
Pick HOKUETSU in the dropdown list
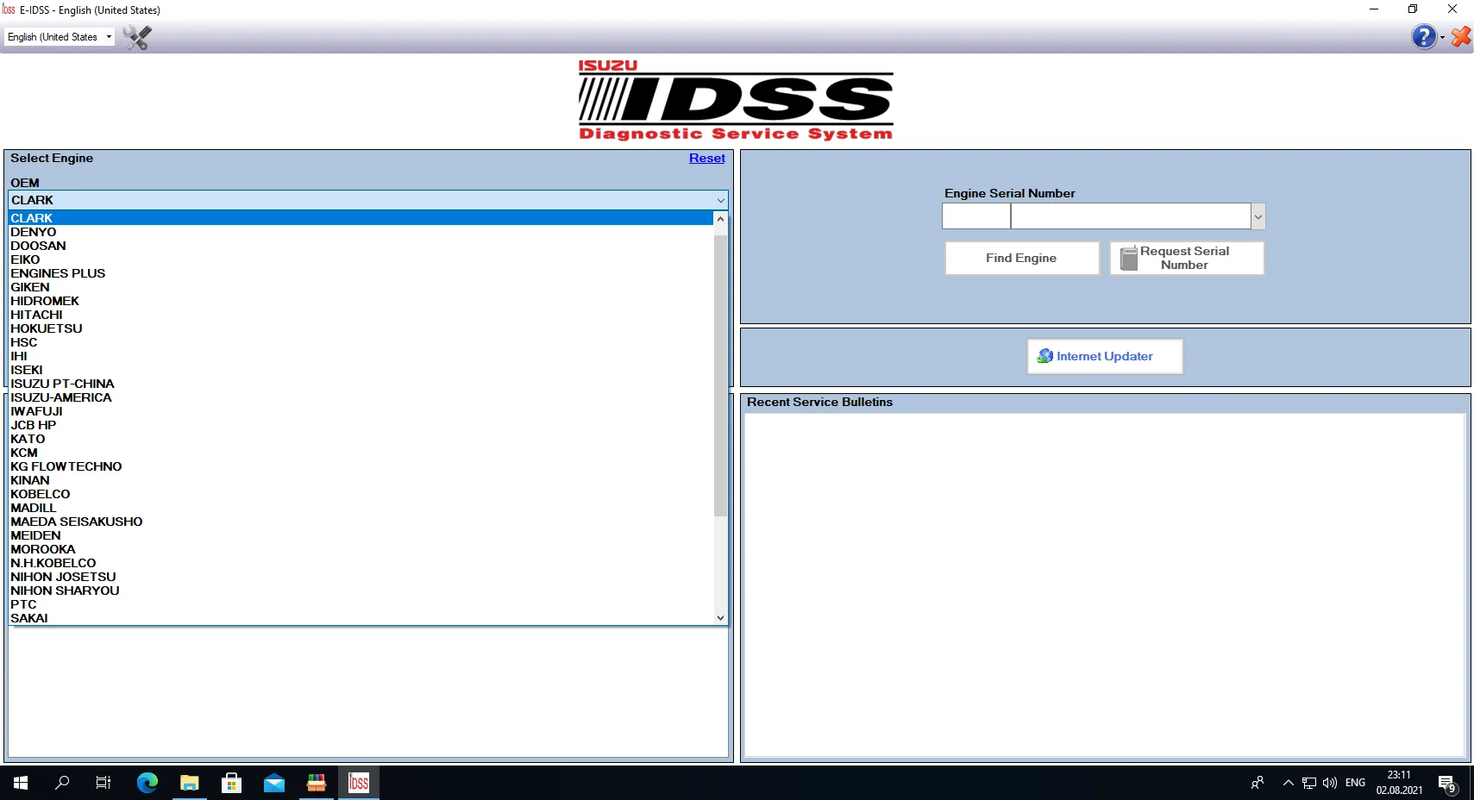coord(361,328)
